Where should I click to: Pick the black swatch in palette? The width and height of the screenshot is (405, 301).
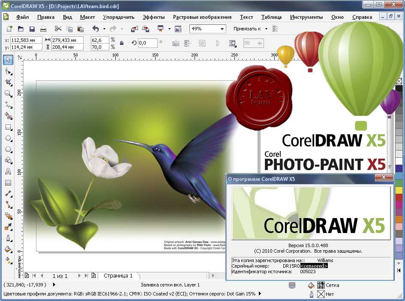(x=399, y=89)
